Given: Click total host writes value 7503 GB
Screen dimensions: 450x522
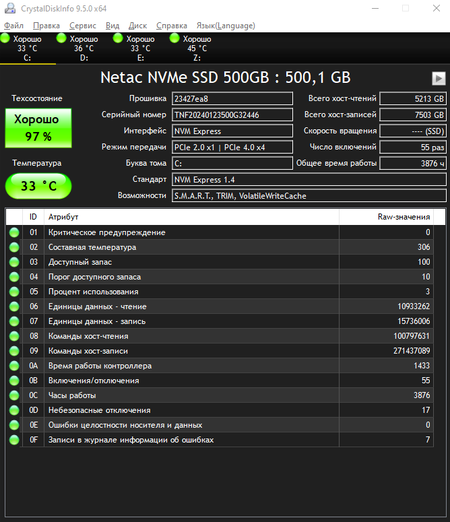Looking at the screenshot, I should point(413,115).
